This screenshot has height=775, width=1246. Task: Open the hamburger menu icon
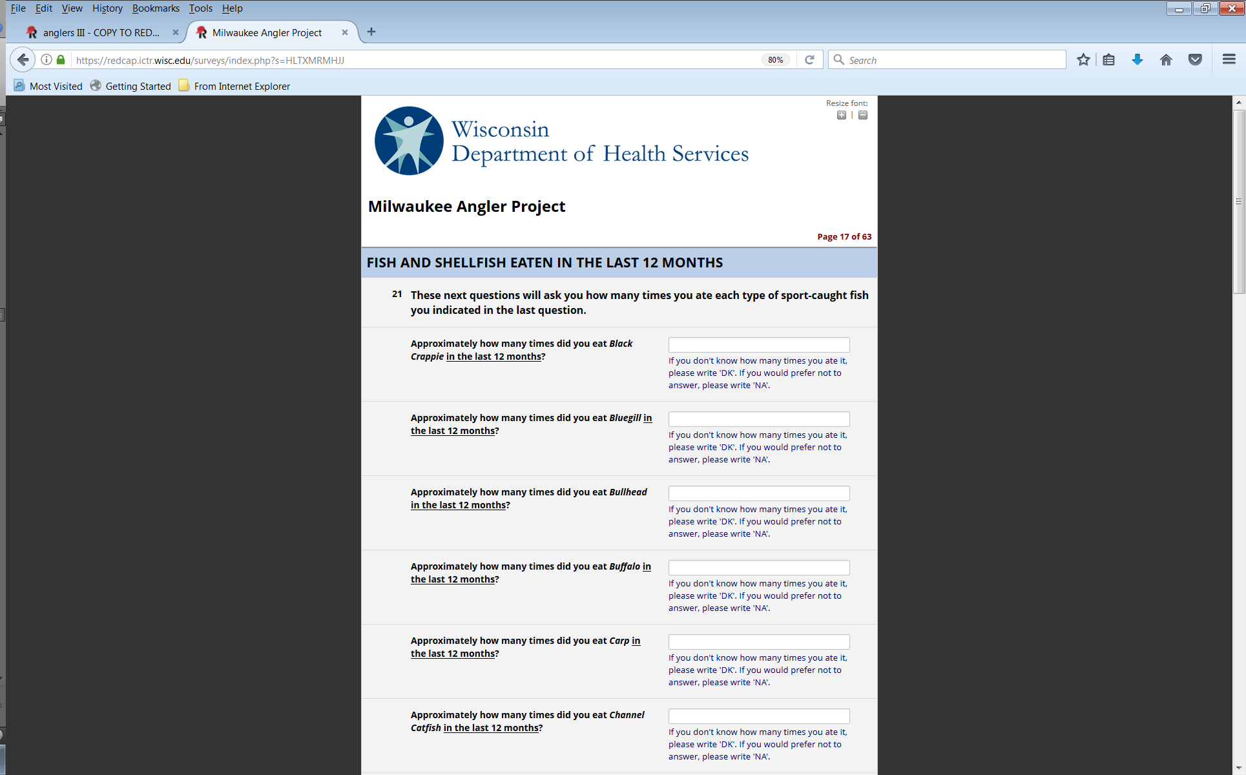[1229, 60]
